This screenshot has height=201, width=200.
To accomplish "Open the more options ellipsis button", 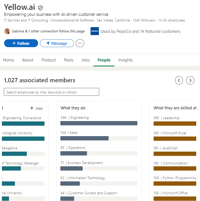I will click(x=80, y=43).
